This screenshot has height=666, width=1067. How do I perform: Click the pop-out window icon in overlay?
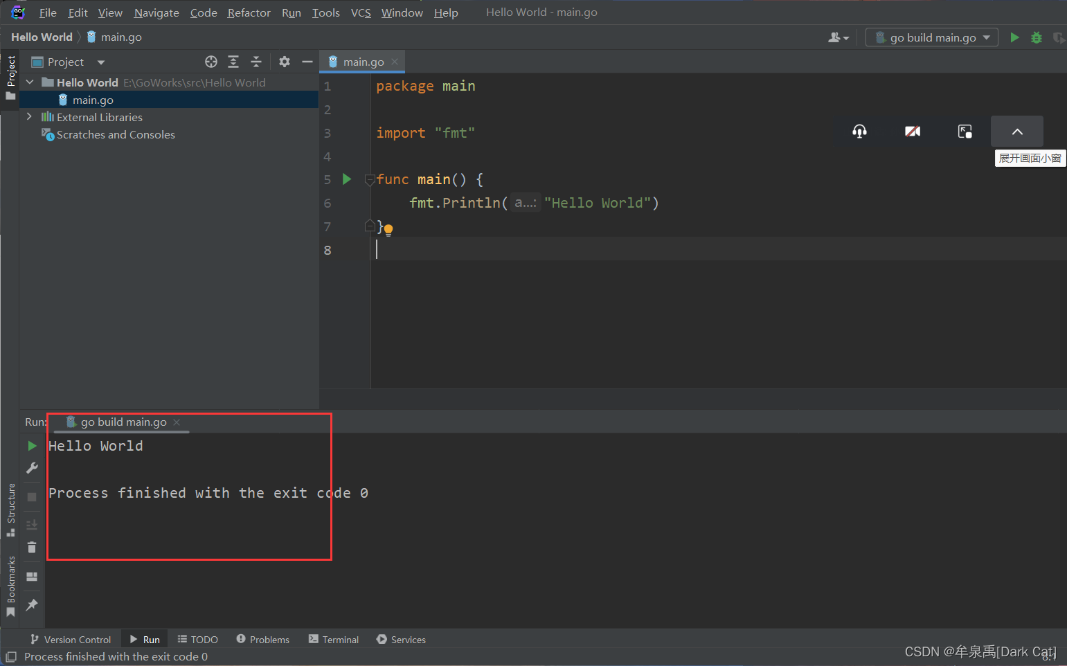tap(965, 132)
